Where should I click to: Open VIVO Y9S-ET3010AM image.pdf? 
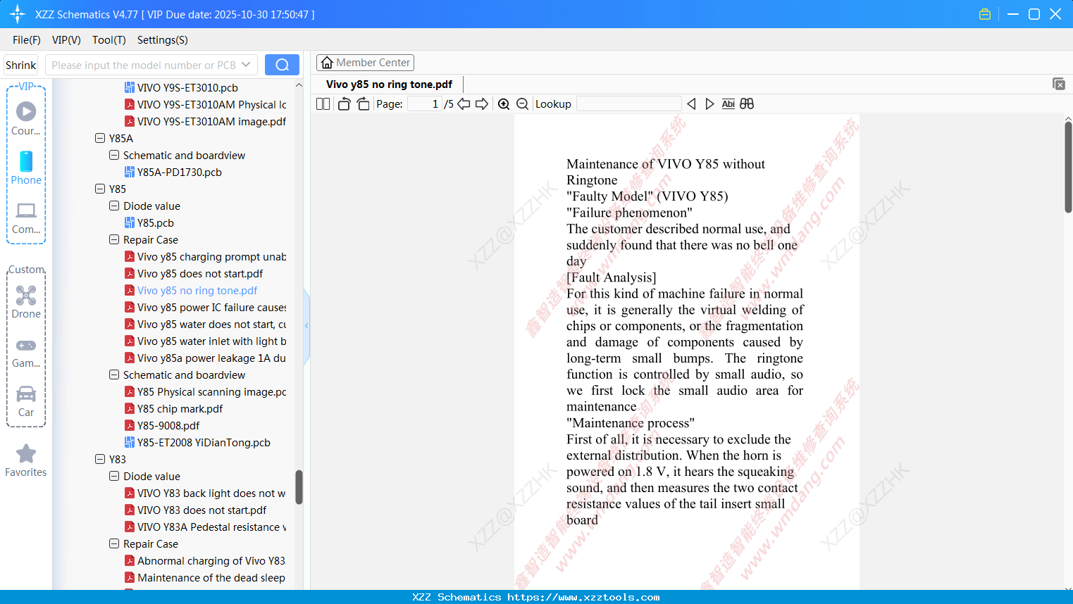point(205,122)
